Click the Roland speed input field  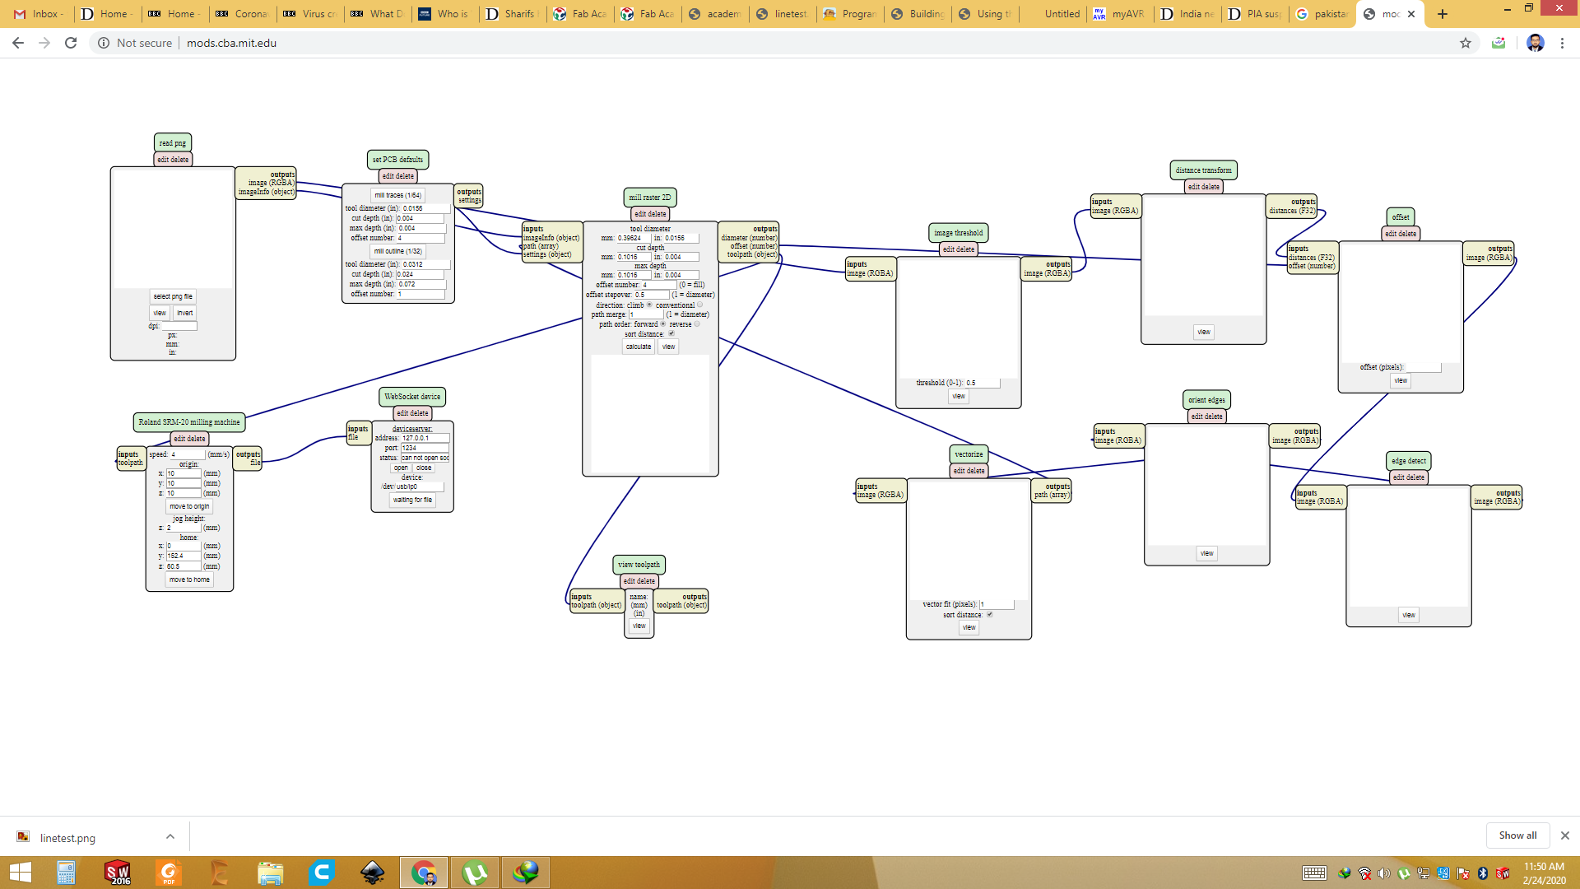[x=187, y=454]
